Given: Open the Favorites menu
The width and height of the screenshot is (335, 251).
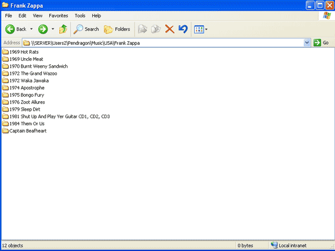Looking at the screenshot, I should click(x=58, y=16).
